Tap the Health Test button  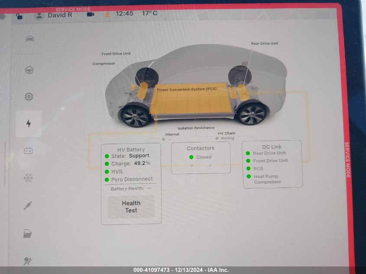tap(131, 206)
